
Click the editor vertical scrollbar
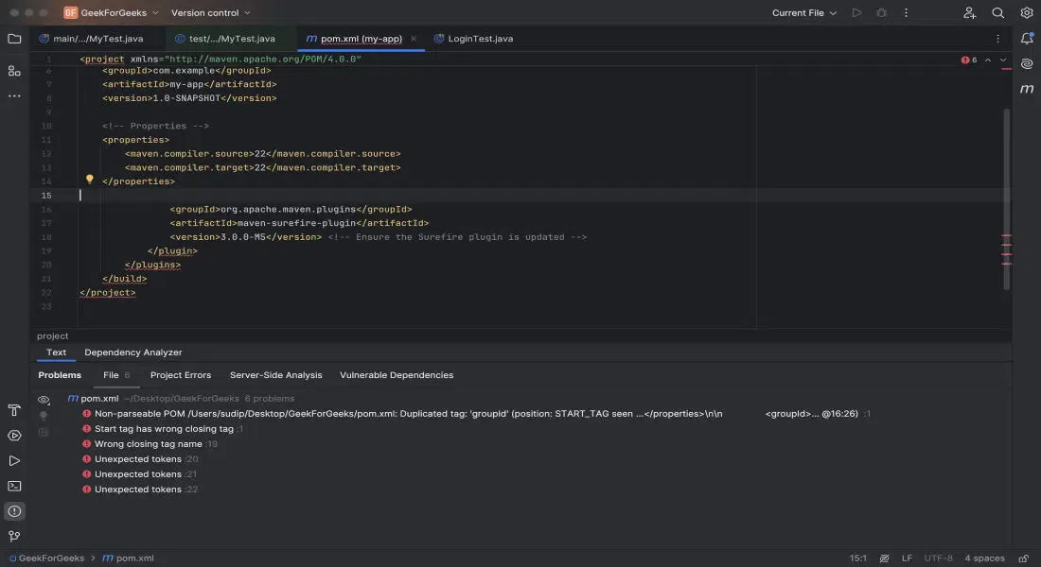[1007, 199]
